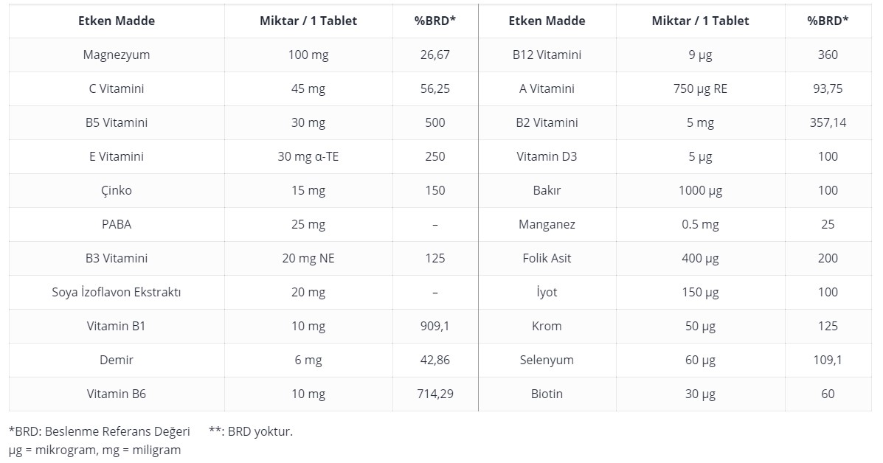Click the Vitamin B6 714,29 value

[x=434, y=394]
